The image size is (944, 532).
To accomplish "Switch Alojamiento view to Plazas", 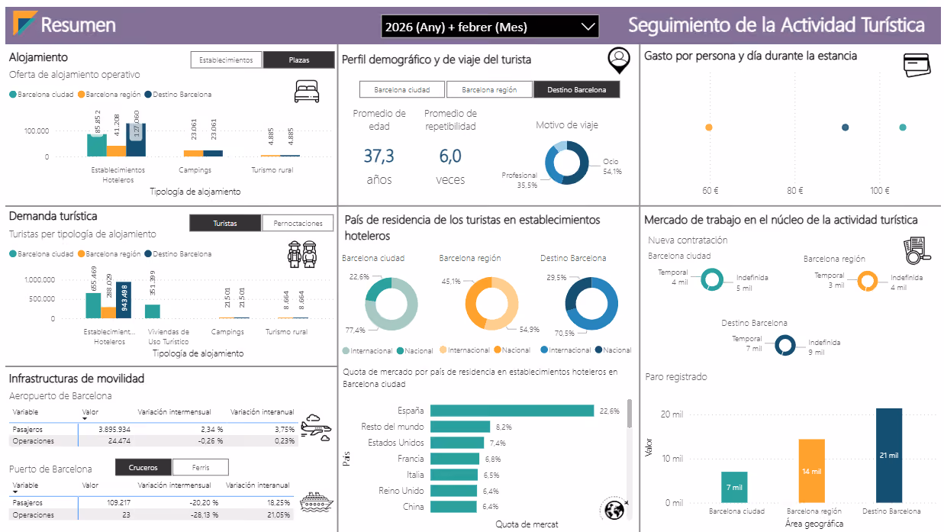I will (298, 60).
